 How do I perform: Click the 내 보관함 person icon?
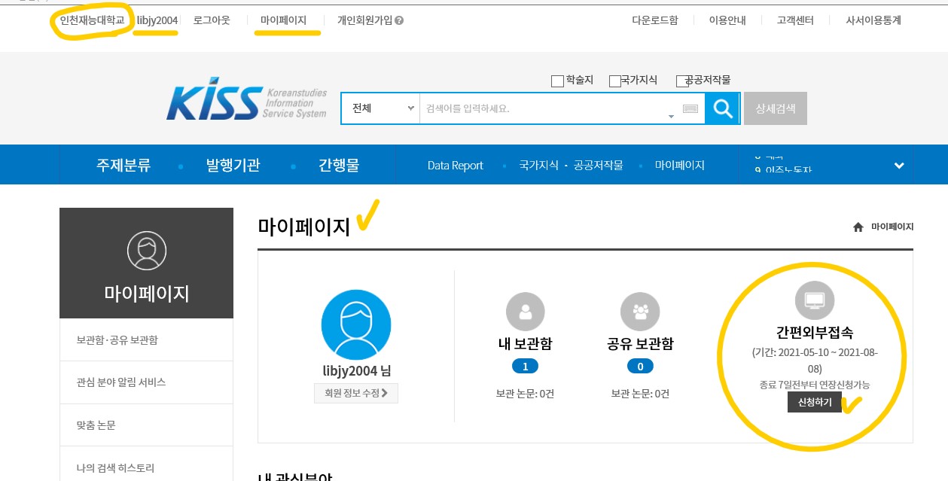526,312
